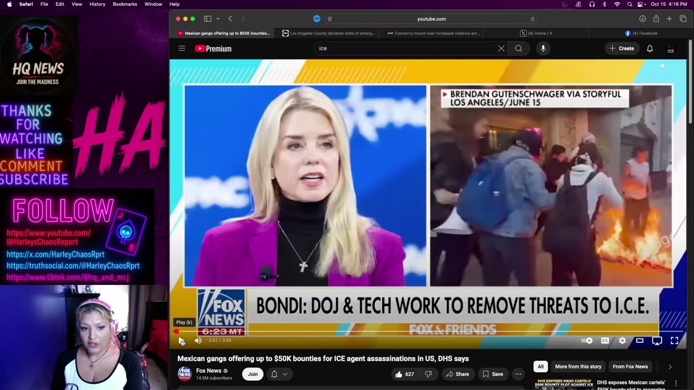Open YouTube notifications bell
The image size is (694, 390).
pyautogui.click(x=650, y=48)
